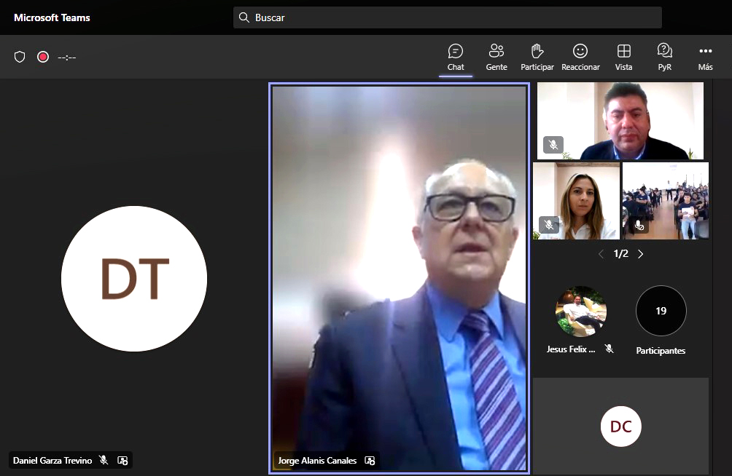This screenshot has height=476, width=732.
Task: Change layout using the Vista button
Action: coord(623,57)
